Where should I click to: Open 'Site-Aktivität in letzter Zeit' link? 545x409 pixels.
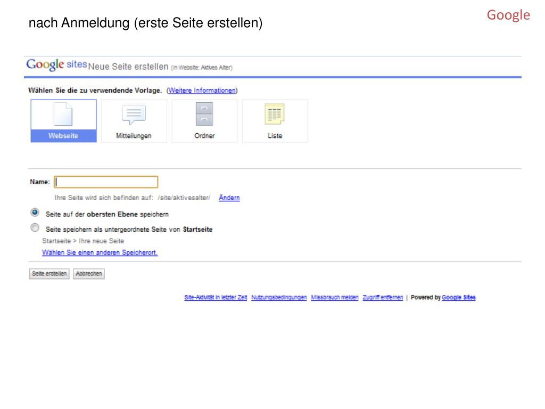[x=216, y=297]
